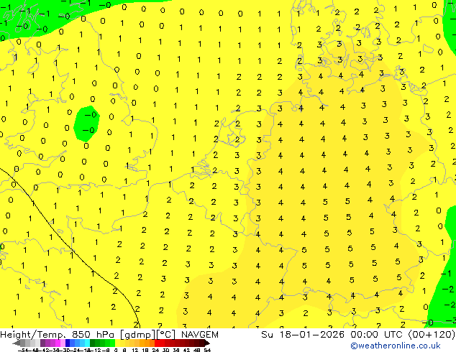The height and width of the screenshot is (352, 456).
Task: Click the 'NAVGEM' model name label
Action: tap(199, 335)
